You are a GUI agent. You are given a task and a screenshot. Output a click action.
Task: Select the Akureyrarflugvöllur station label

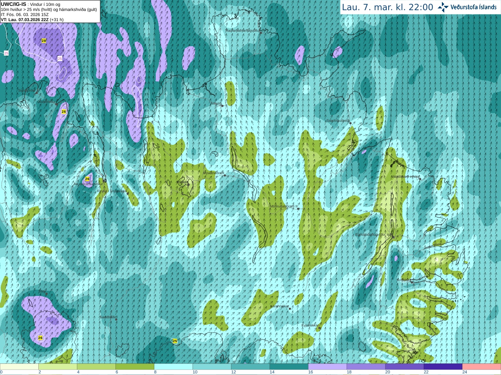(x=88, y=184)
